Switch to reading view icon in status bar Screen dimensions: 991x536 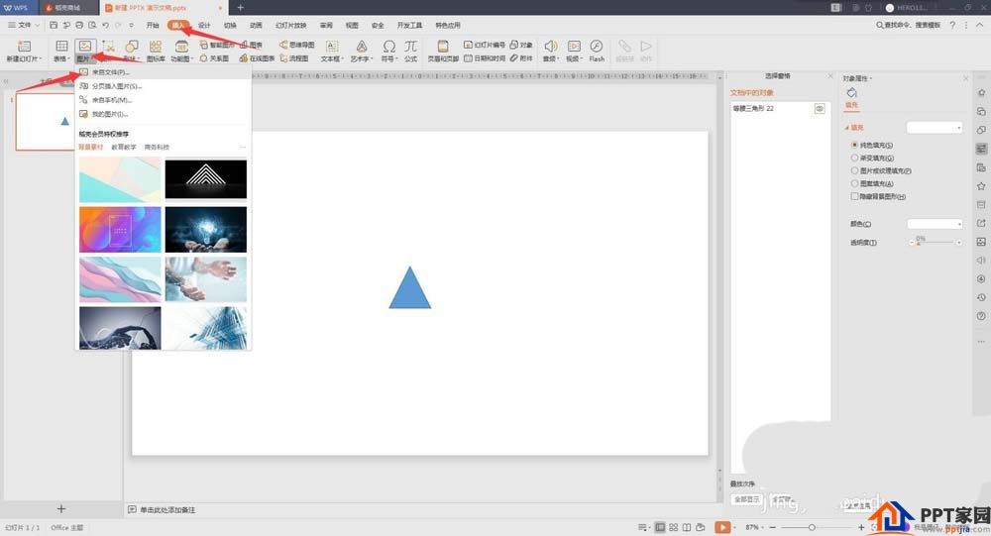point(687,527)
